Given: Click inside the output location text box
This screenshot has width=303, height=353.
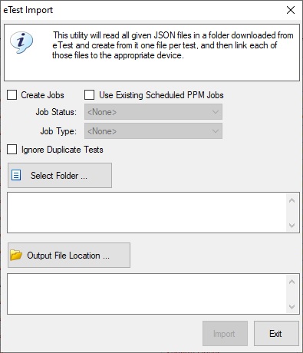Looking at the screenshot, I should click(x=147, y=294).
